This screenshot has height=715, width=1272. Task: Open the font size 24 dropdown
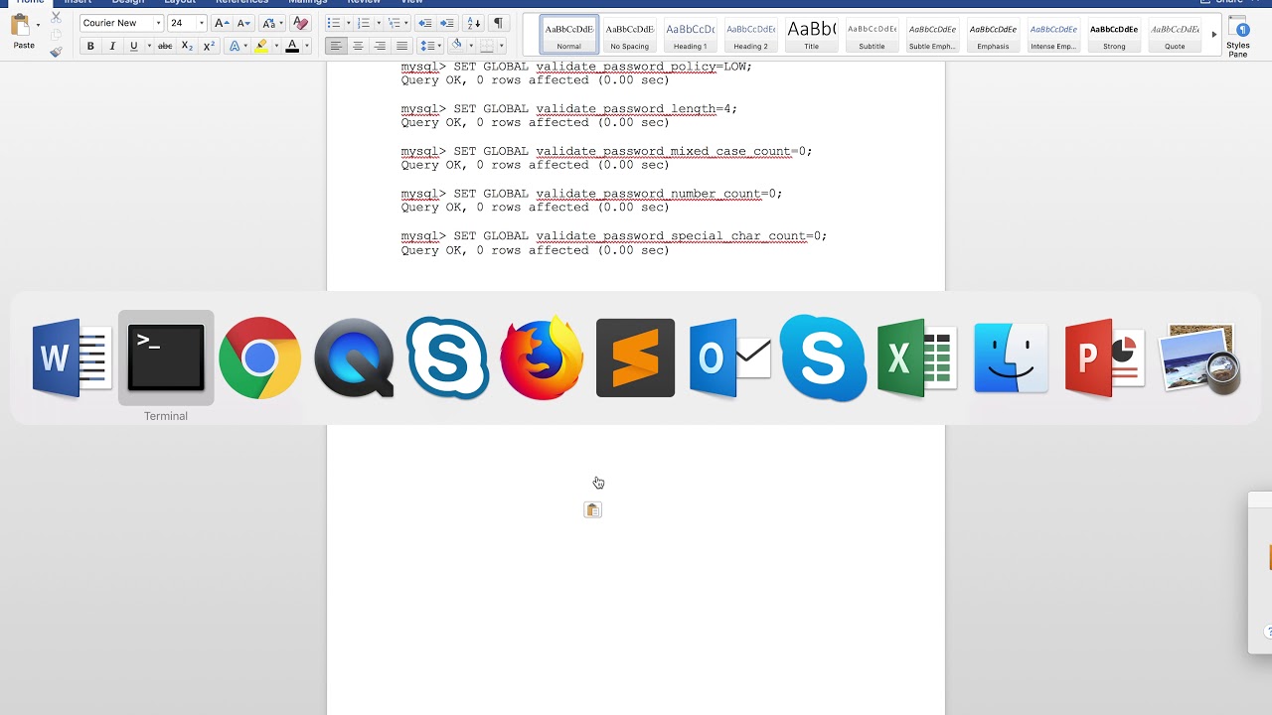pyautogui.click(x=201, y=23)
